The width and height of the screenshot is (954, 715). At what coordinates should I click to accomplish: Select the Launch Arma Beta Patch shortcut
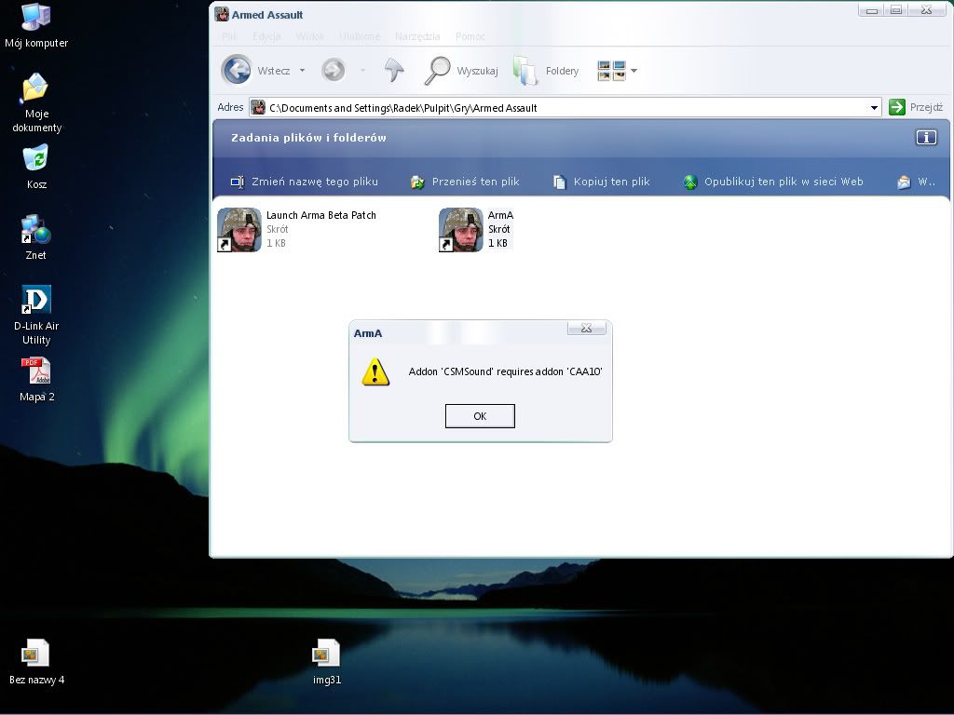click(x=297, y=229)
